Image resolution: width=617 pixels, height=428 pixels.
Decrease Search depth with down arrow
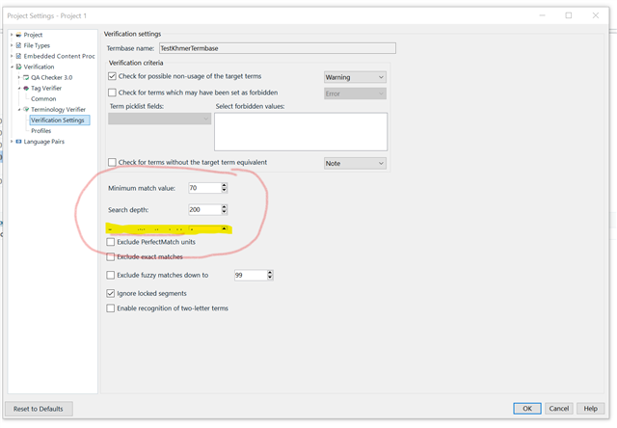pos(225,212)
